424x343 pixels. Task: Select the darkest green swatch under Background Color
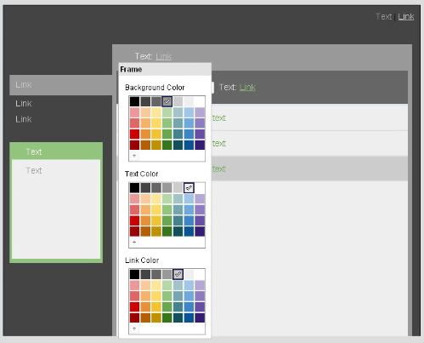coord(167,145)
